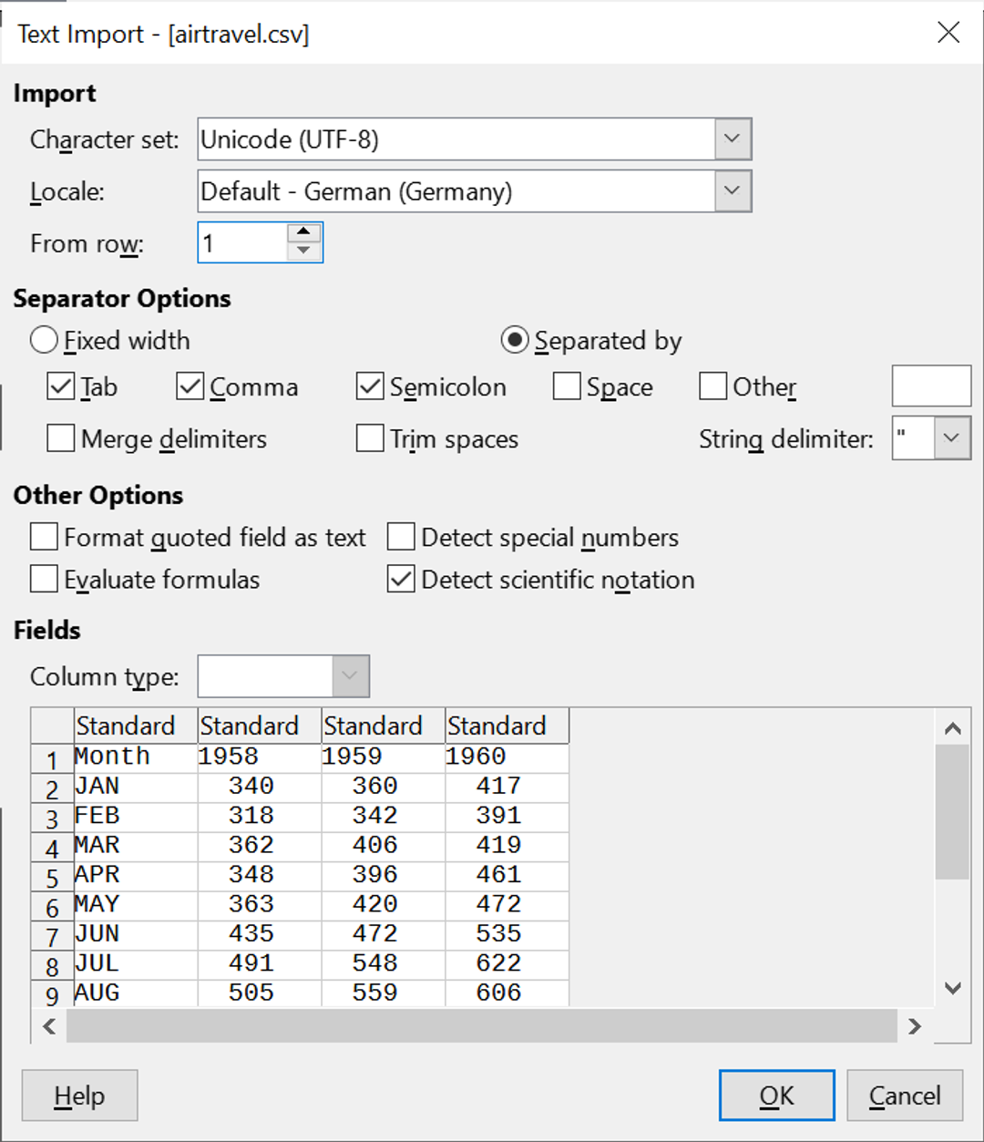
Task: Click the Other separator text field
Action: [931, 386]
